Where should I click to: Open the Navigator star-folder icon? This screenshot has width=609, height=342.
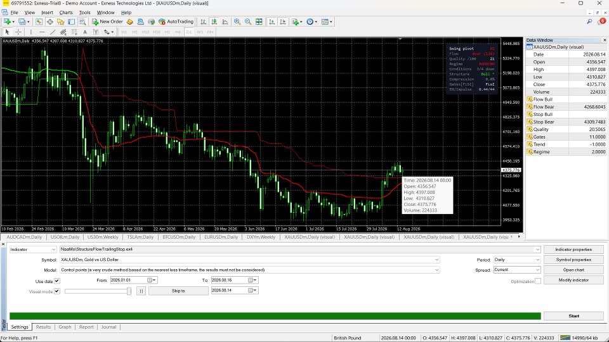click(x=61, y=22)
